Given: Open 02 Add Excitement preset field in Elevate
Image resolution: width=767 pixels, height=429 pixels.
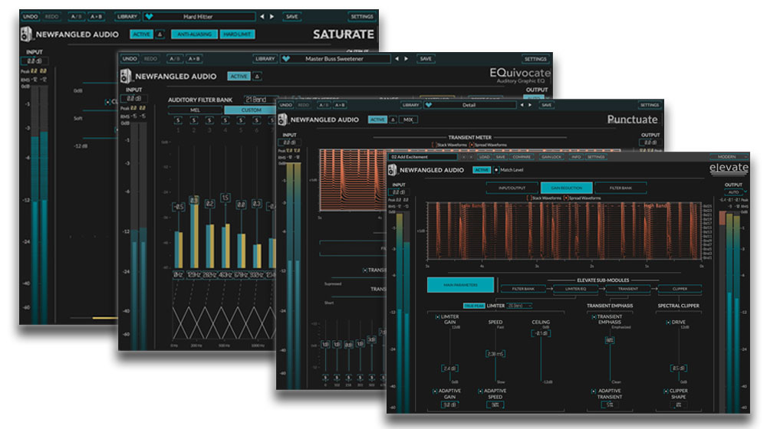Looking at the screenshot, I should coord(423,157).
